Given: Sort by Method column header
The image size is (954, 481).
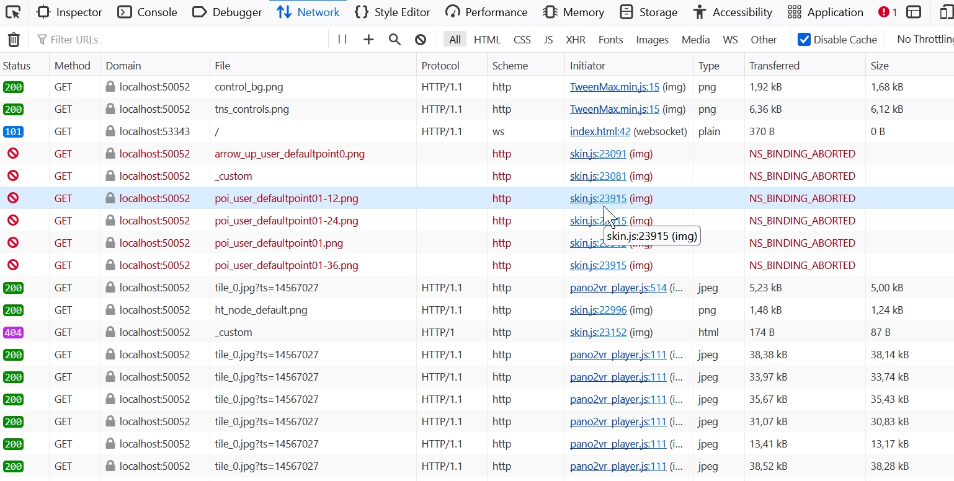Looking at the screenshot, I should pos(75,65).
